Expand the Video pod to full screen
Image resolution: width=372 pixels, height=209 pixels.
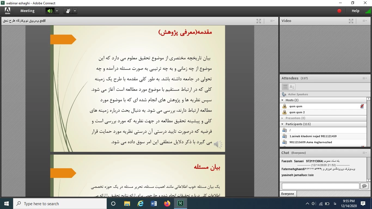pos(351,21)
